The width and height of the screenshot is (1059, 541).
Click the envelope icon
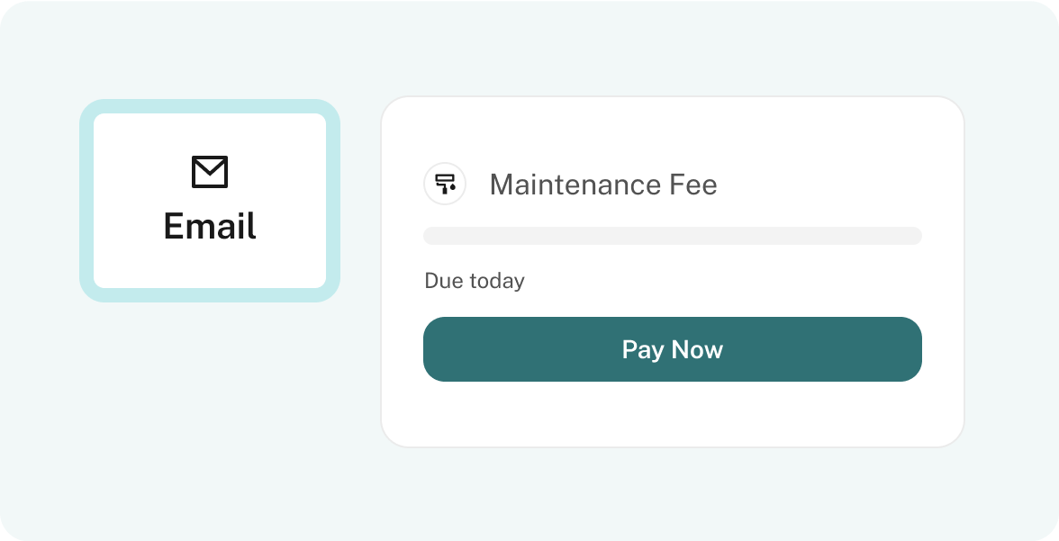[x=210, y=172]
